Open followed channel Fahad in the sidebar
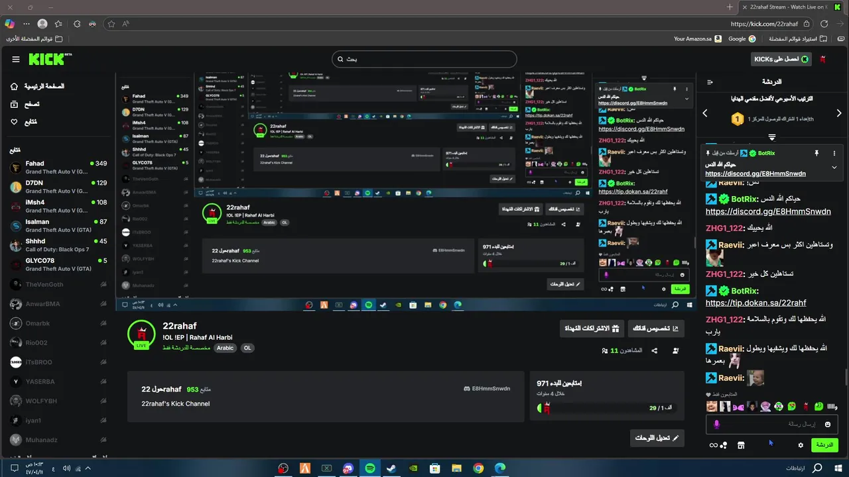Image resolution: width=849 pixels, height=477 pixels. point(58,168)
